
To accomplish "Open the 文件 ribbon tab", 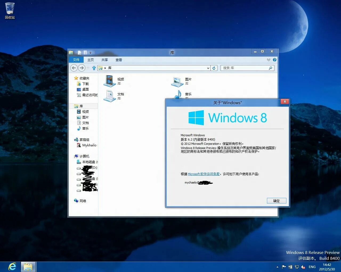I will 76,60.
